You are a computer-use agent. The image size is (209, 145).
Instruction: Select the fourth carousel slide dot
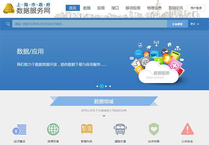(x=110, y=86)
